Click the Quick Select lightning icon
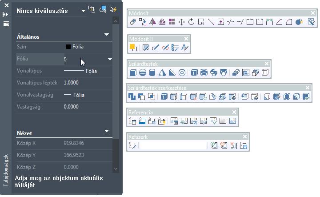 [x=113, y=9]
